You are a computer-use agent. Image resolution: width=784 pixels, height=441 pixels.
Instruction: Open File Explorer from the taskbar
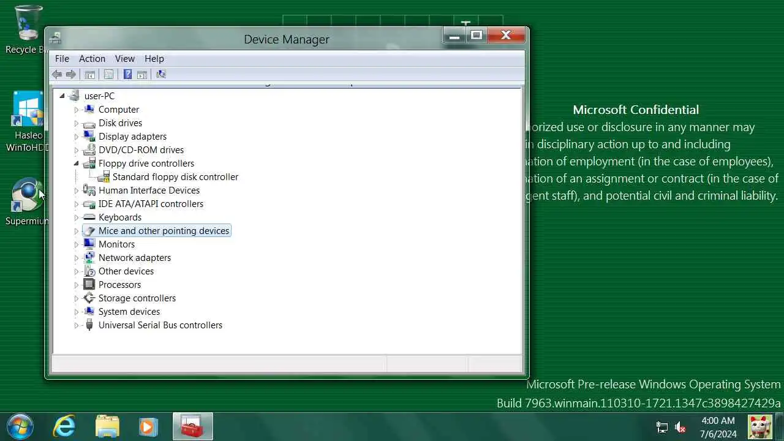pyautogui.click(x=107, y=426)
